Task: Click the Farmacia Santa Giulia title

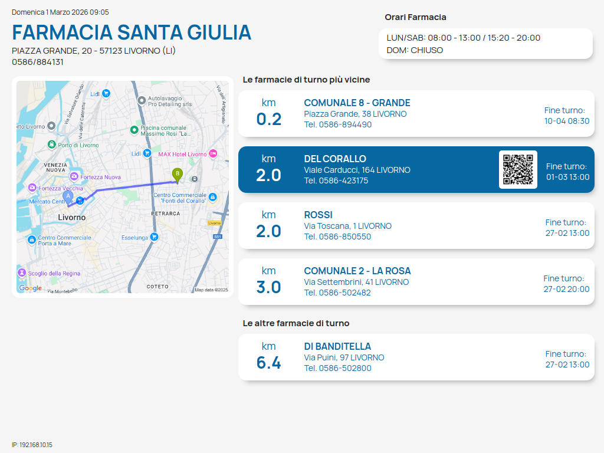Action: point(132,32)
